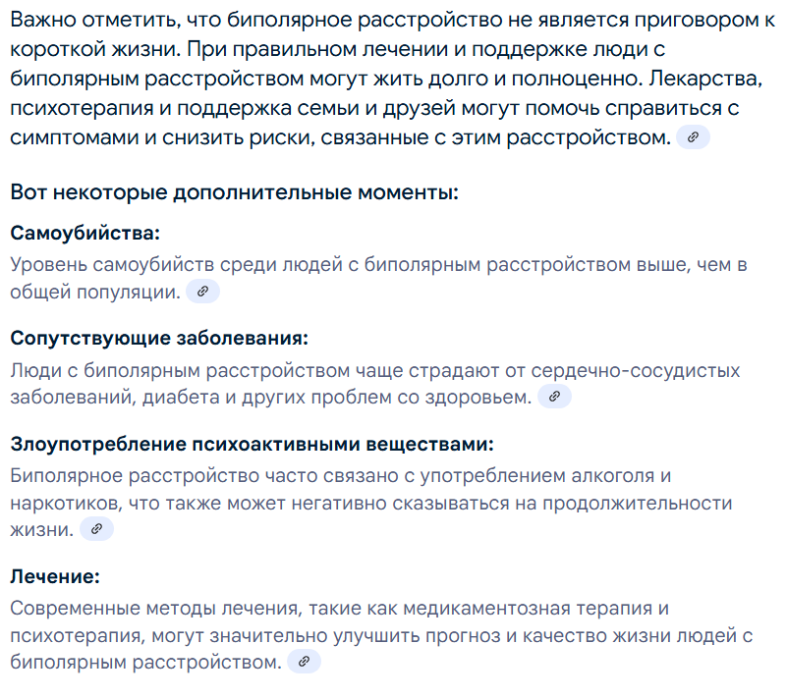Click source link icon after 'жизни.' in substance section

click(x=97, y=528)
